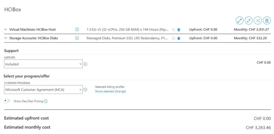Click the collapse all circular icon
Screen dimensions: 274x134
click(x=249, y=21)
